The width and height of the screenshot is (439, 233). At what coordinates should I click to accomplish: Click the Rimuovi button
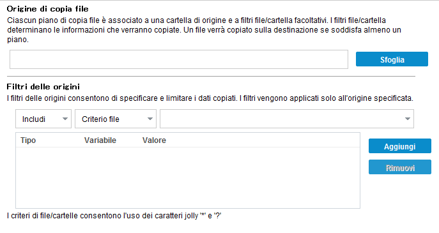[400, 167]
